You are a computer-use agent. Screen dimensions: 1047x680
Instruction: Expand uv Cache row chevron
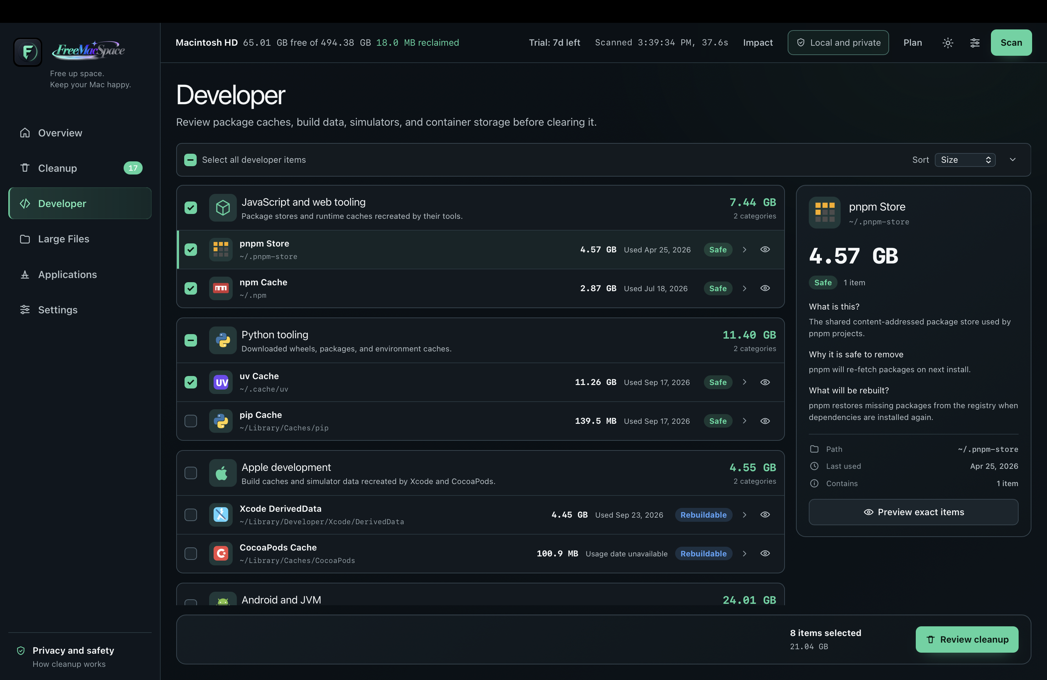(x=744, y=382)
